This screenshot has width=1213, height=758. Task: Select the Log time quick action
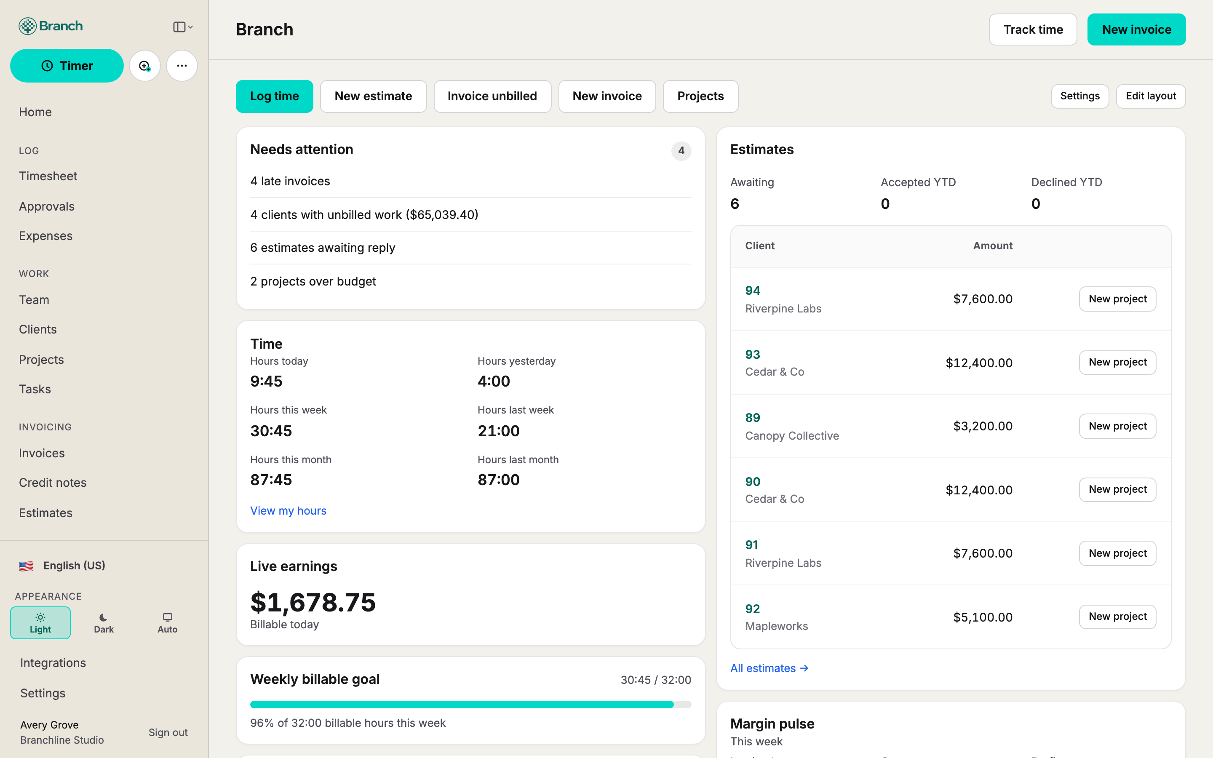tap(274, 96)
